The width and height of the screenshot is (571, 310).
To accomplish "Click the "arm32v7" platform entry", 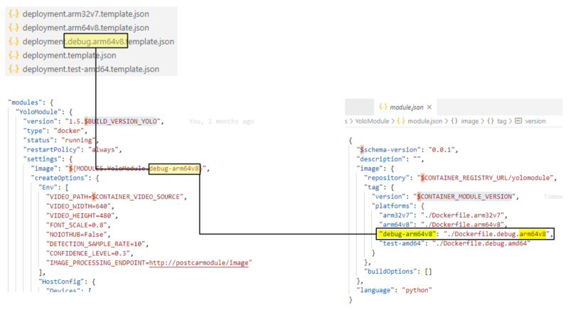I will coord(443,215).
